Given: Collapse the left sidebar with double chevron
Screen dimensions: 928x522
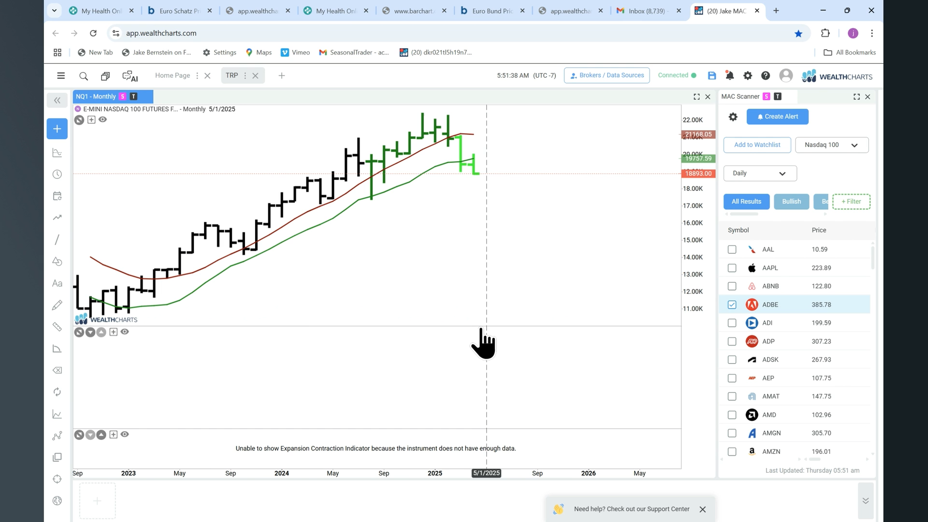Looking at the screenshot, I should [x=57, y=100].
